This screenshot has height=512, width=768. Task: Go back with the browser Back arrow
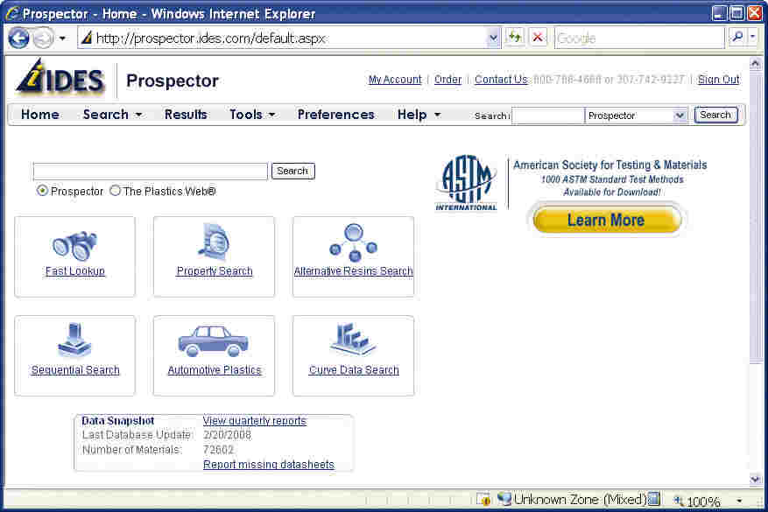point(18,38)
